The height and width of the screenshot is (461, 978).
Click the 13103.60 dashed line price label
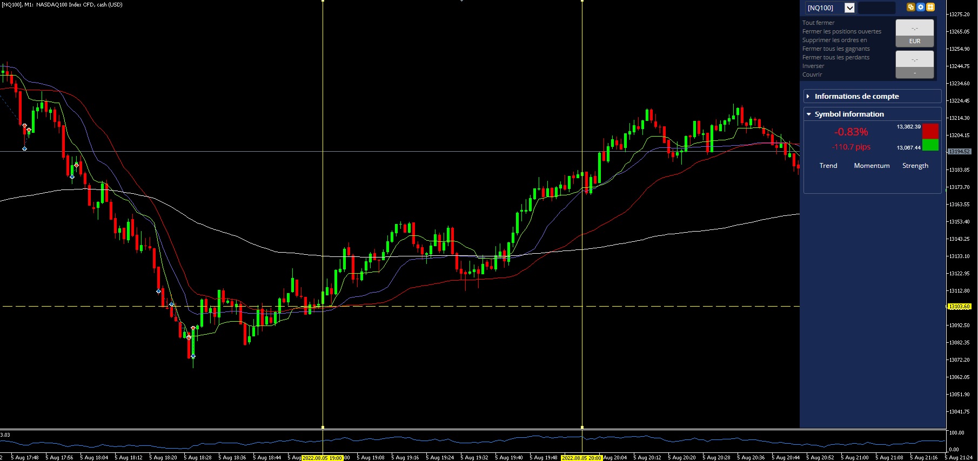pos(959,307)
